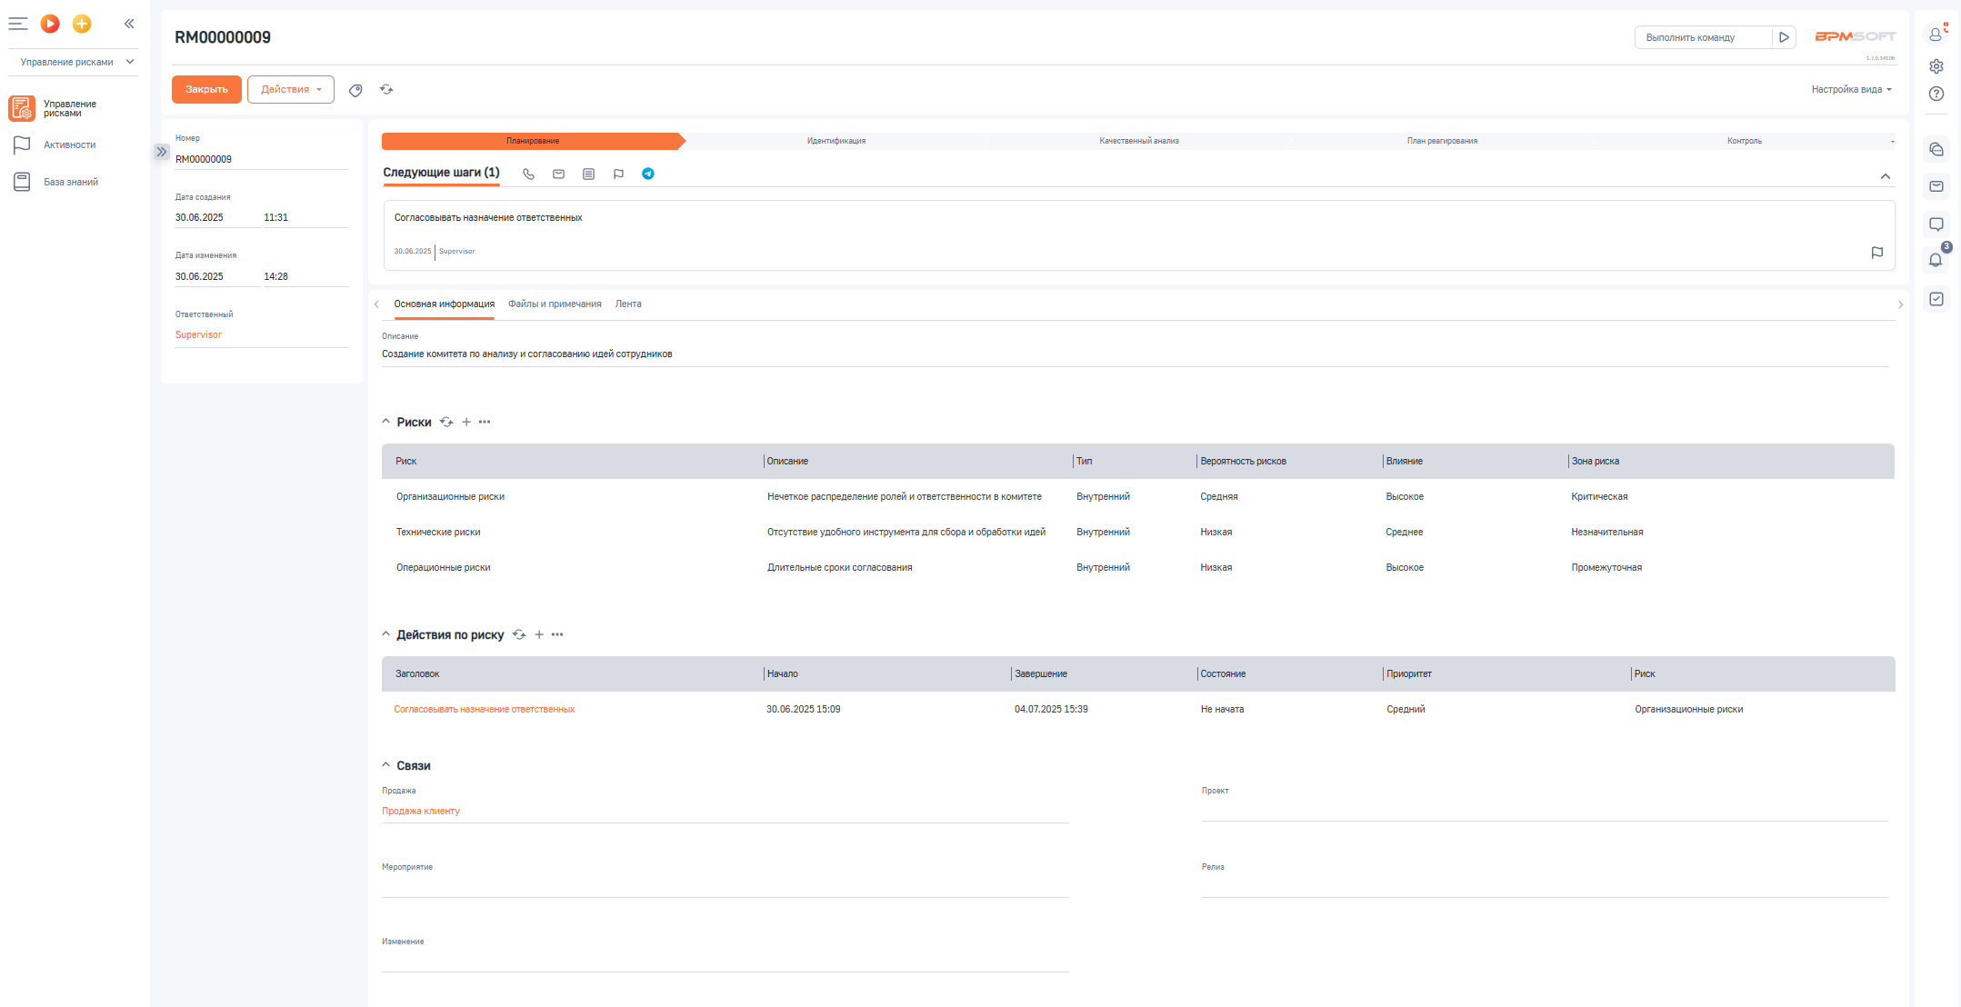Open the feed message icon in right sidebar

click(x=1936, y=224)
